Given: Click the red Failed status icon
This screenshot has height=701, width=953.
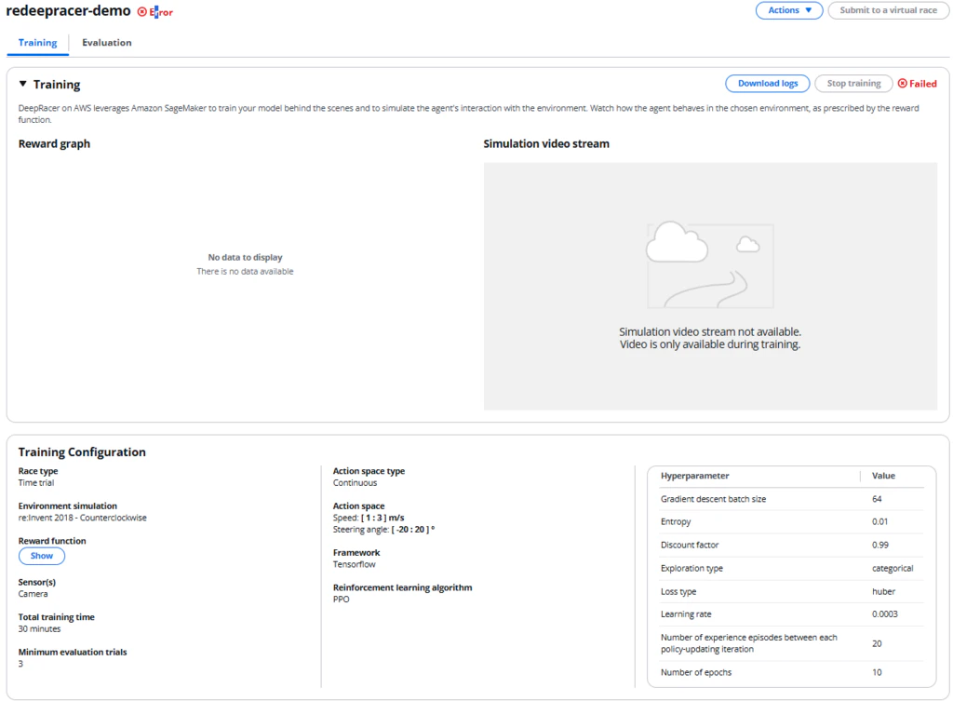Looking at the screenshot, I should coord(903,84).
